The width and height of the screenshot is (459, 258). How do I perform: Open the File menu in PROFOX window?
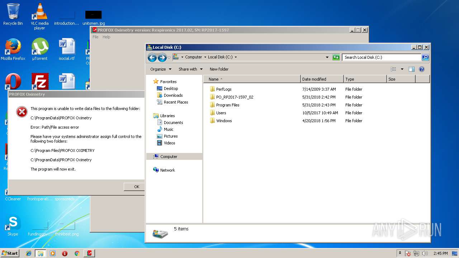pos(95,37)
